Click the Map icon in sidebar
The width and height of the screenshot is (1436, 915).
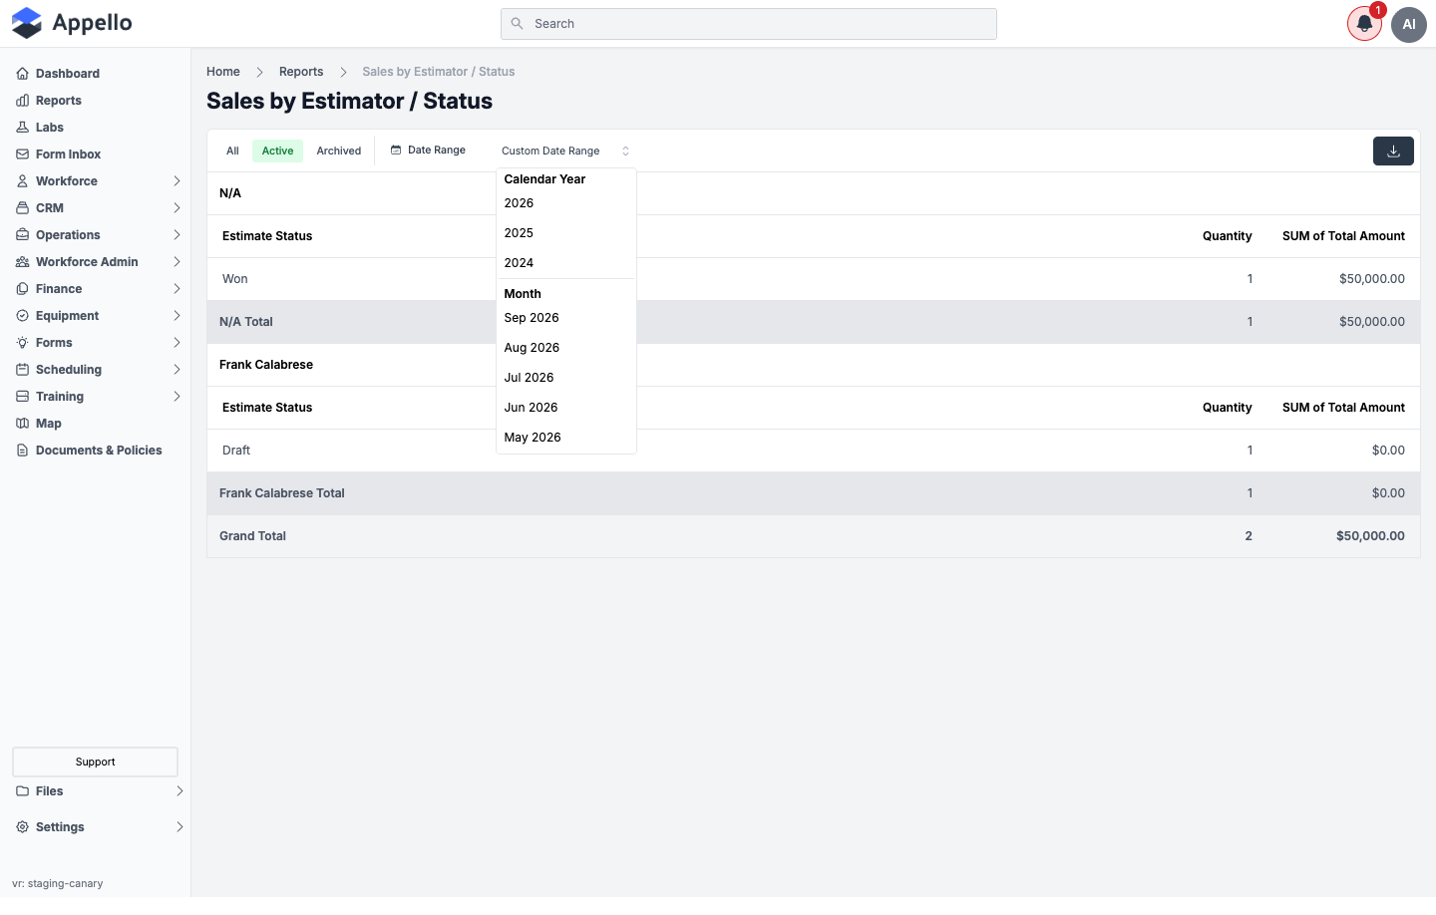coord(22,424)
